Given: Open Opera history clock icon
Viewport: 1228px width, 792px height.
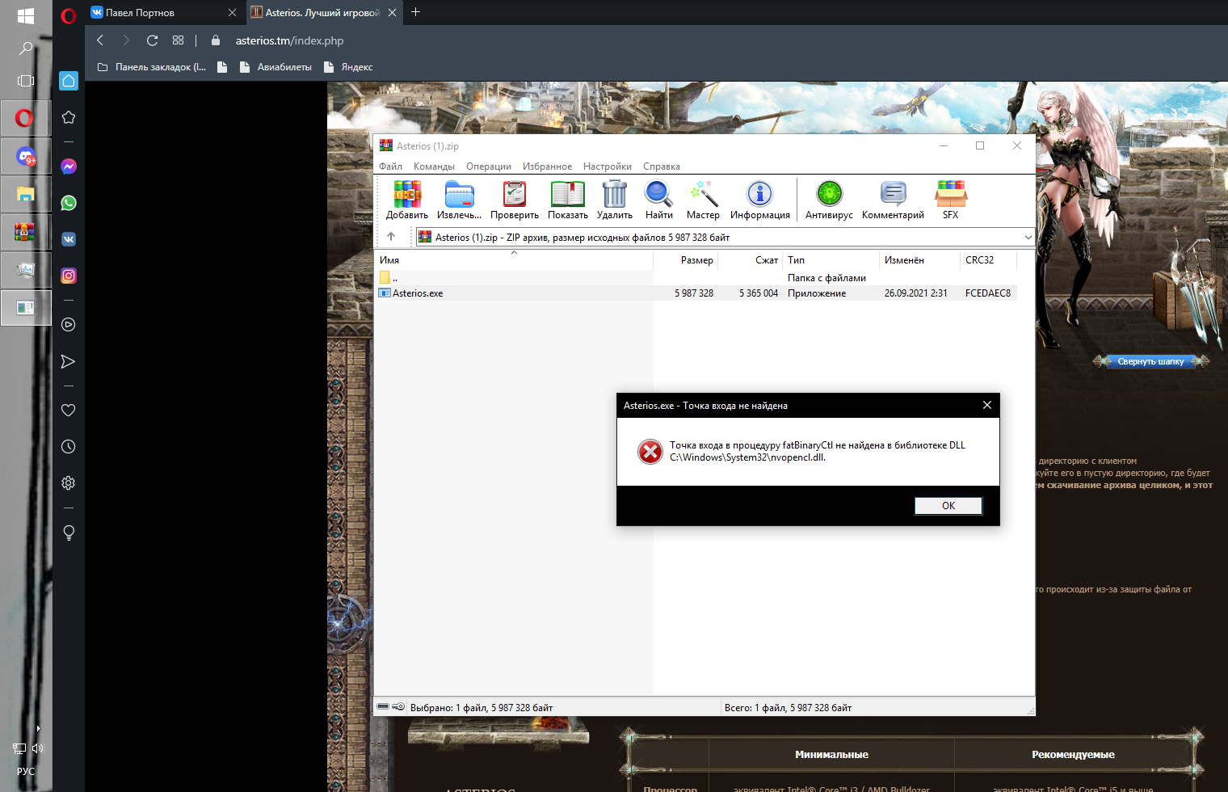Looking at the screenshot, I should click(69, 446).
